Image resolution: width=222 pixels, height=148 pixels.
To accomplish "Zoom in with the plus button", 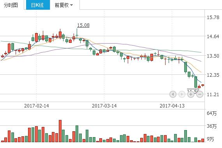I will pos(191,94).
